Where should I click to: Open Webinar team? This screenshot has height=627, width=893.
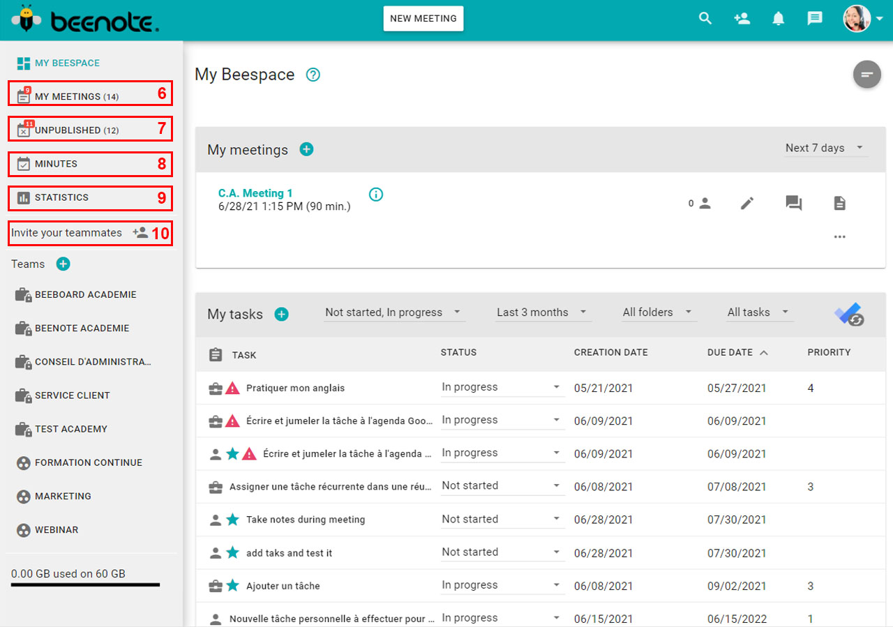click(x=48, y=529)
